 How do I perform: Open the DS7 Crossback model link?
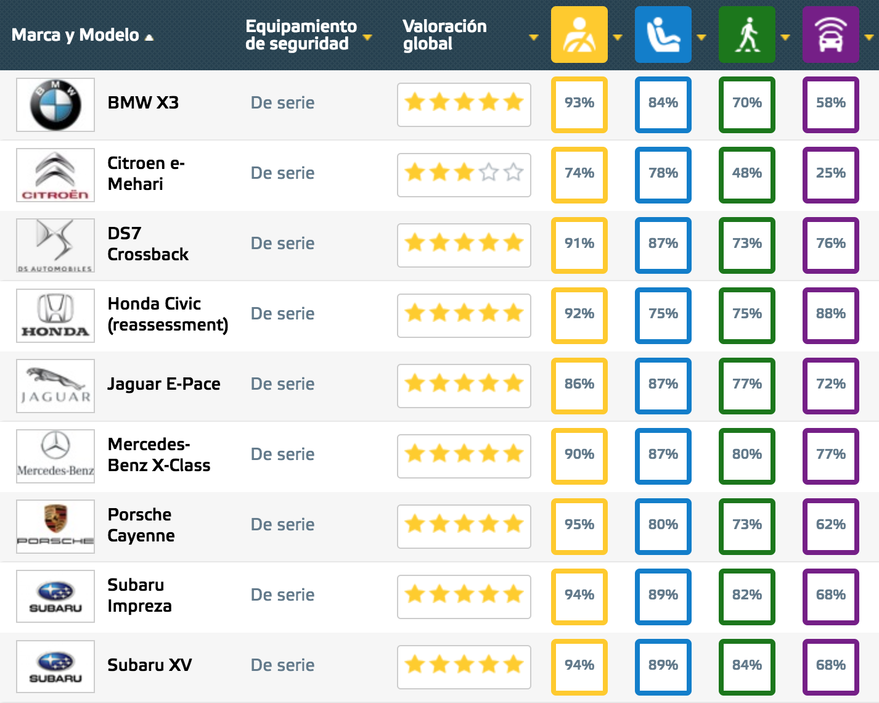click(148, 244)
